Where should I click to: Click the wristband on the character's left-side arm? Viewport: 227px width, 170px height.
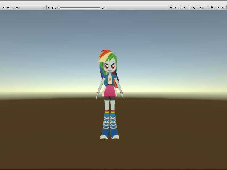click(98, 92)
